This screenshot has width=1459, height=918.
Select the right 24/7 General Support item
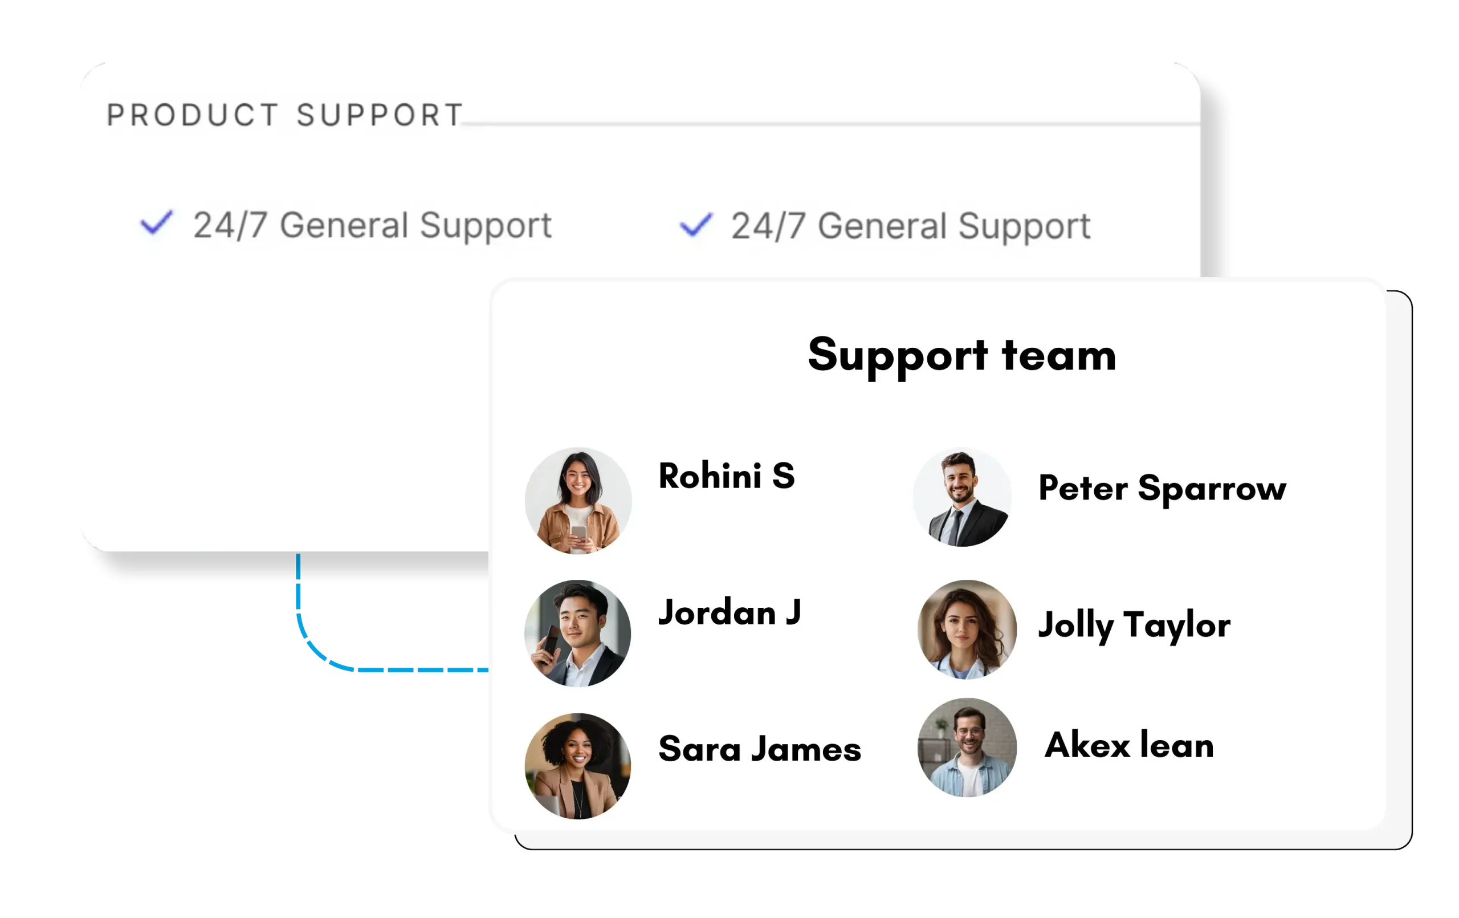click(x=885, y=226)
